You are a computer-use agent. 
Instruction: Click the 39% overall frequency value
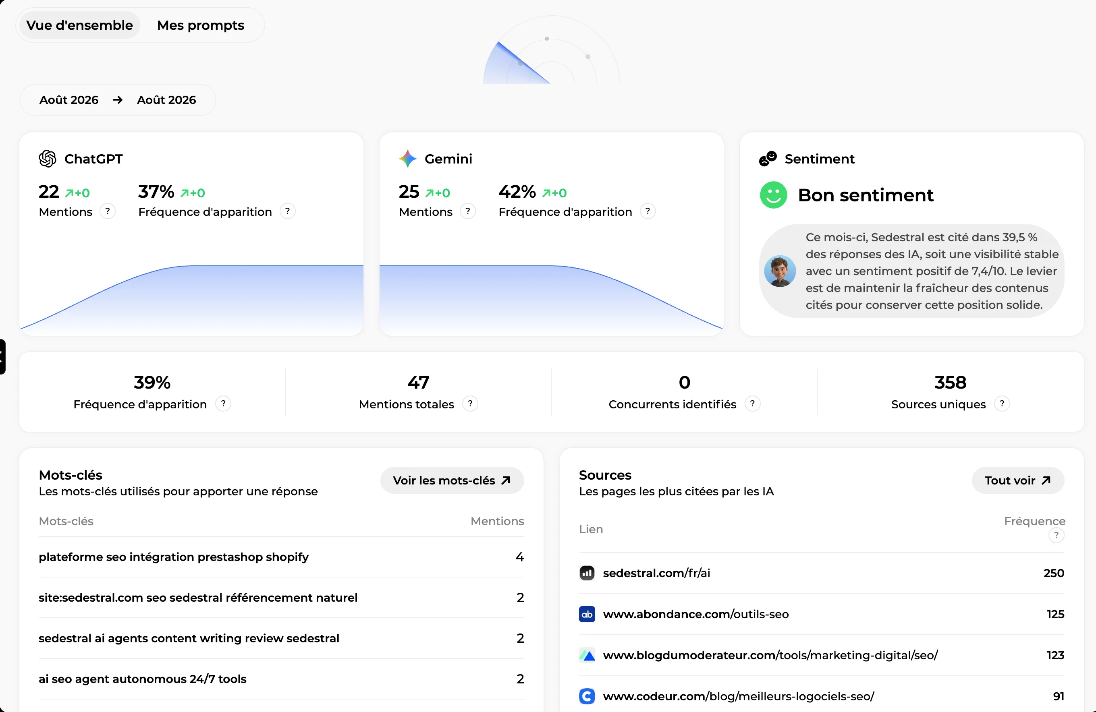click(152, 383)
